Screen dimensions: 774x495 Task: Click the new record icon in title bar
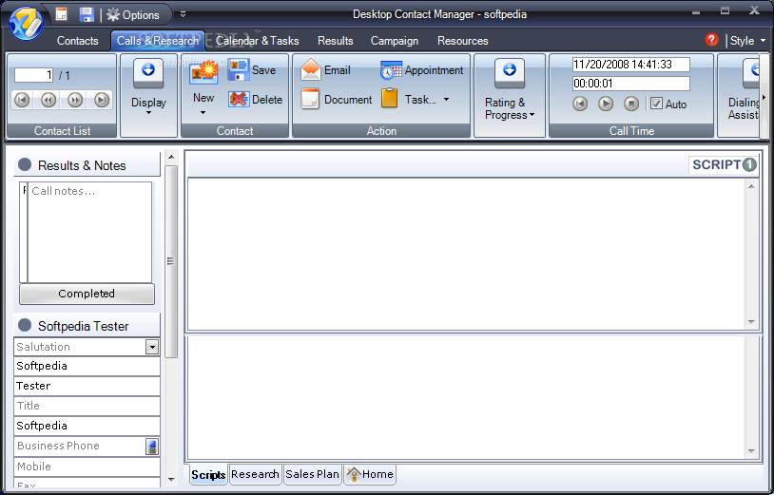point(61,14)
